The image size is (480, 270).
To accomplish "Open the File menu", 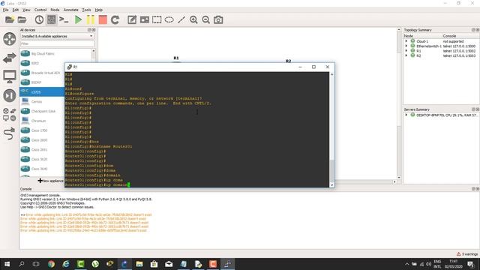I will click(5, 10).
